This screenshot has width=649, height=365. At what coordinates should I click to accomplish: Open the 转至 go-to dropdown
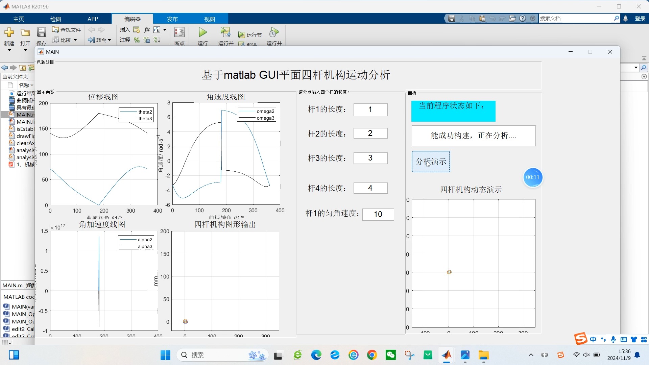point(99,40)
